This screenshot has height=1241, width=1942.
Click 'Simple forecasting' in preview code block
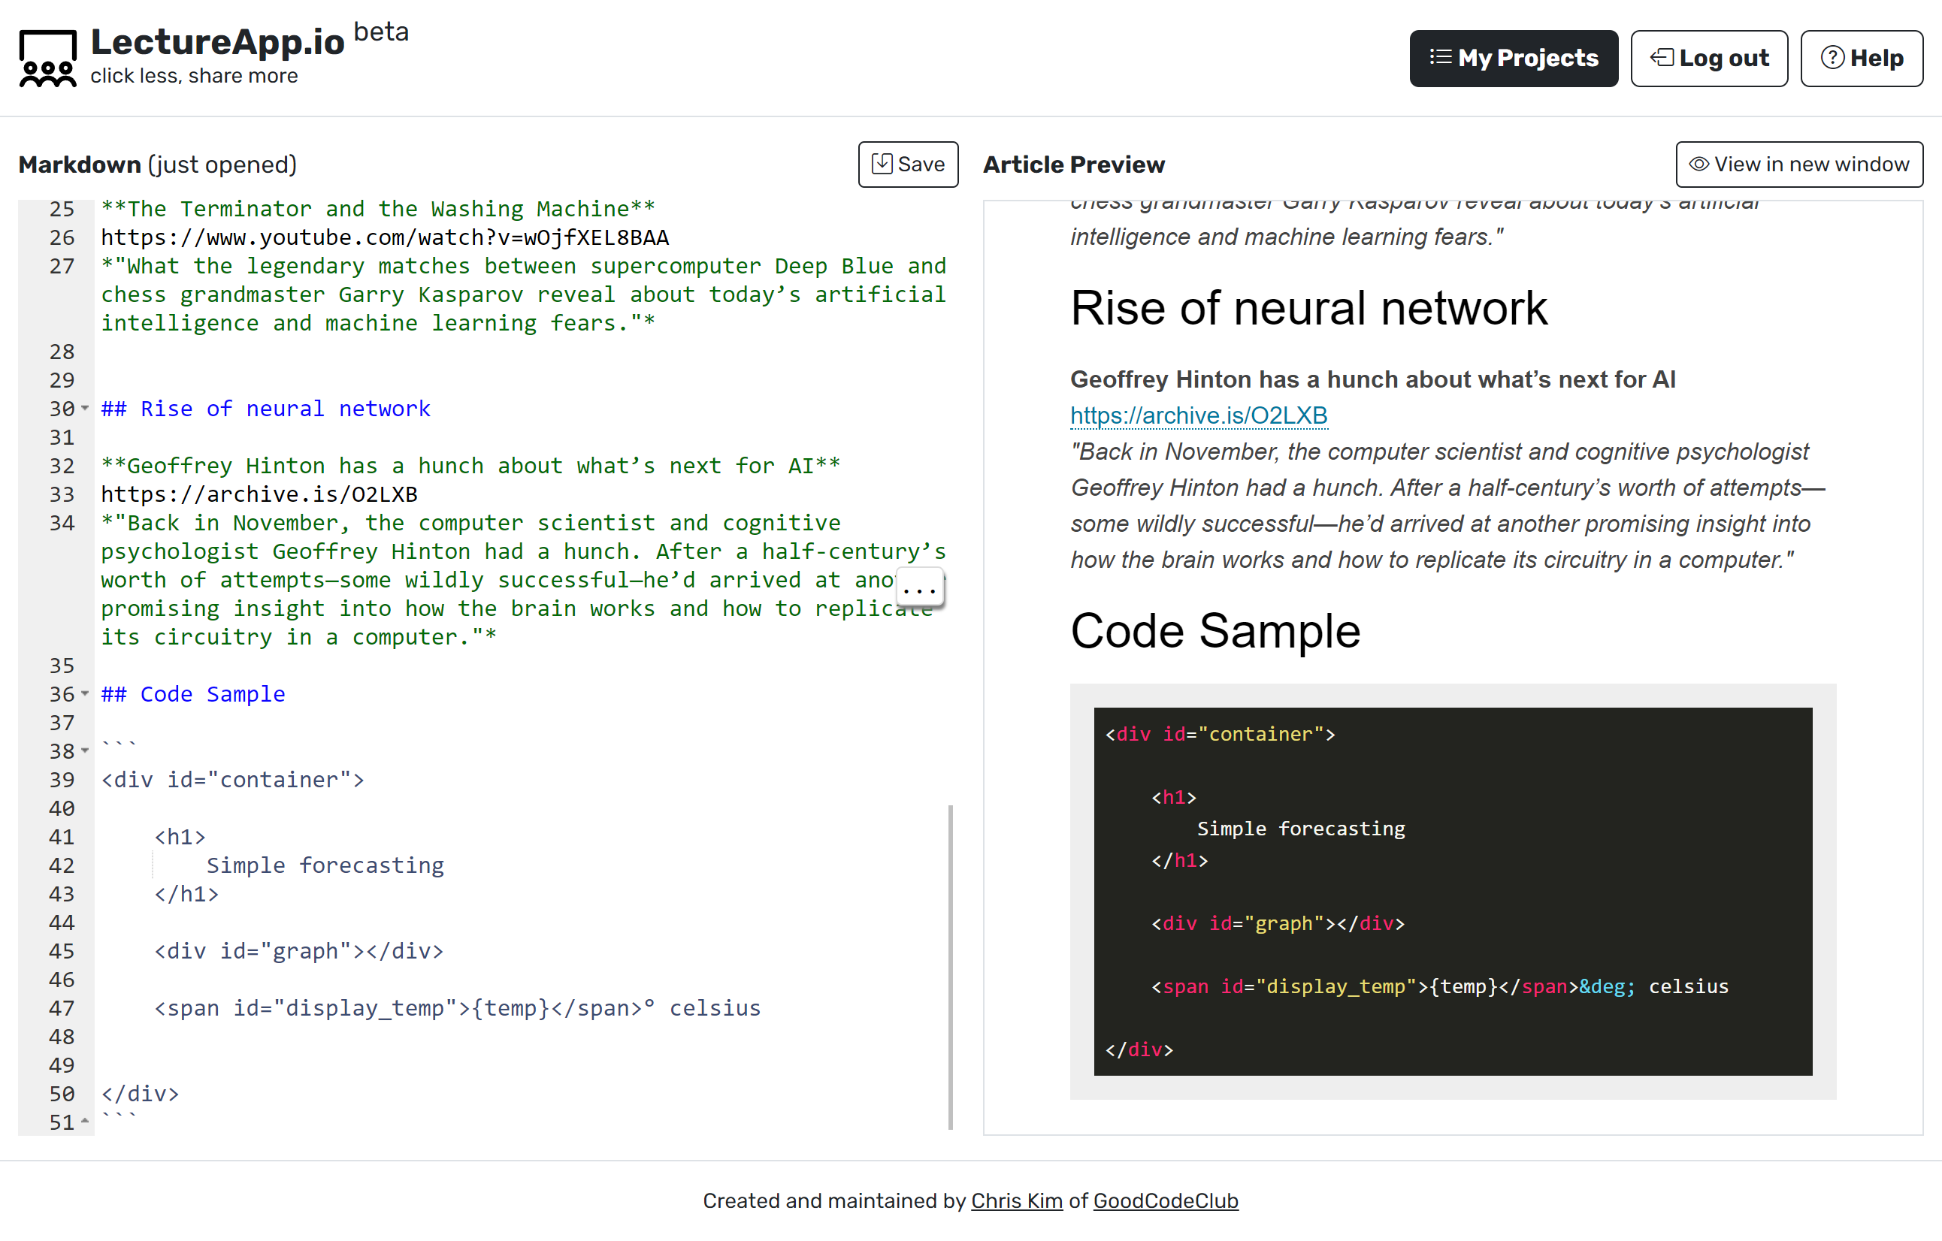tap(1301, 828)
